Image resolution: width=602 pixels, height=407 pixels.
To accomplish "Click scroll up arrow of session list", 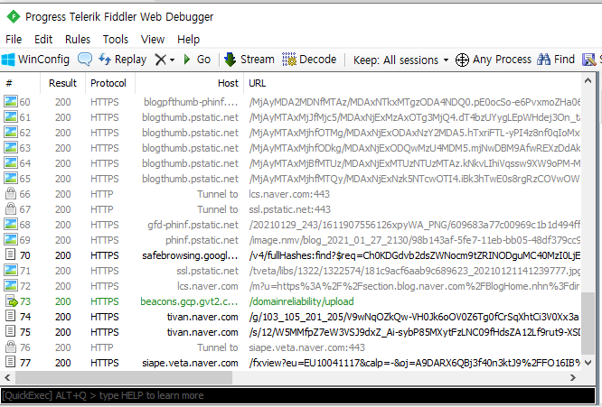I will (588, 80).
